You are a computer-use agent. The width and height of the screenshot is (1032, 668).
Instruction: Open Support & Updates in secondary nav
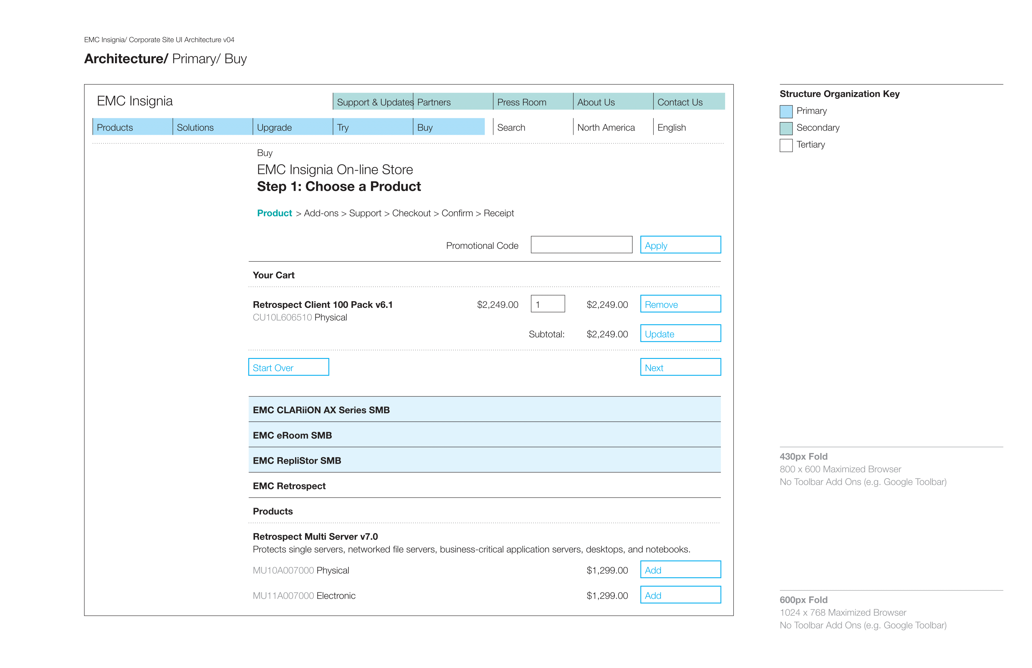pyautogui.click(x=373, y=101)
